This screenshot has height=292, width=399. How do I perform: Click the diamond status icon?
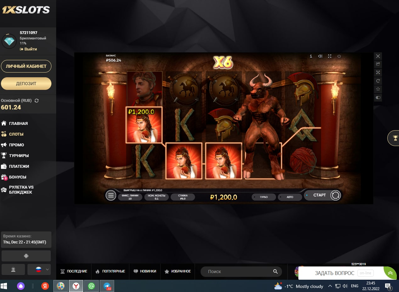pos(9,41)
